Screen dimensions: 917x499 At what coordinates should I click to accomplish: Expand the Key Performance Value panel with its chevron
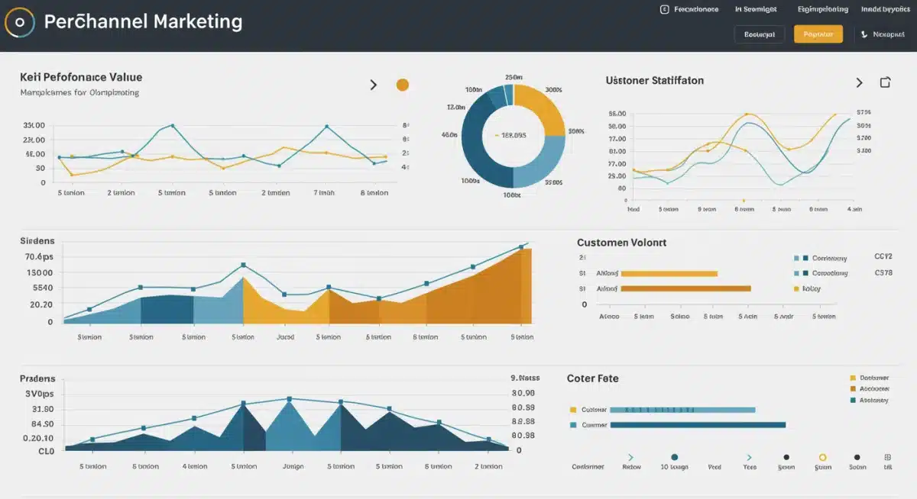(374, 84)
